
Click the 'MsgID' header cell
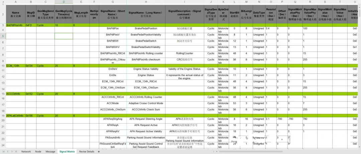coord(31,14)
